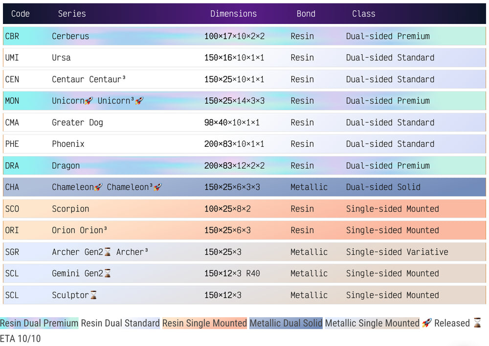Image resolution: width=489 pixels, height=346 pixels.
Task: Click the hourglass icon beside Gemini Gen2
Action: coord(108,274)
